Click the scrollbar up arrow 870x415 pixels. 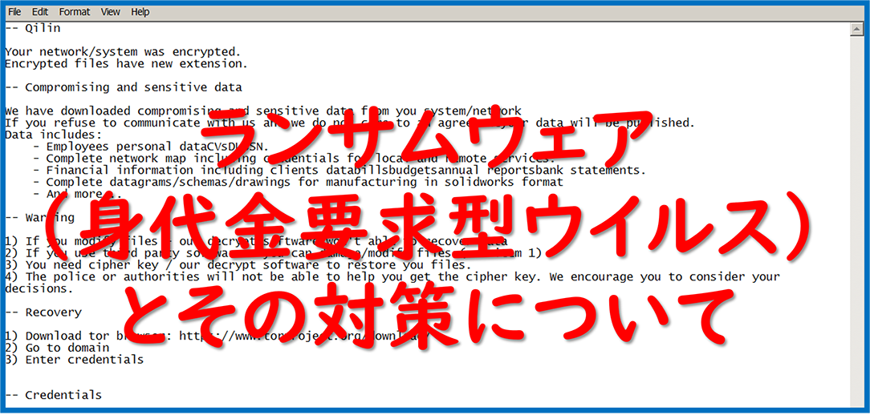click(x=856, y=29)
